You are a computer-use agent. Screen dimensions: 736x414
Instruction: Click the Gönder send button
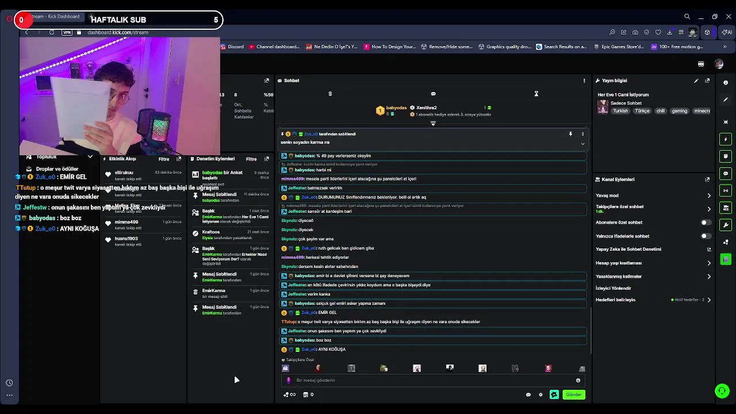[x=574, y=394]
